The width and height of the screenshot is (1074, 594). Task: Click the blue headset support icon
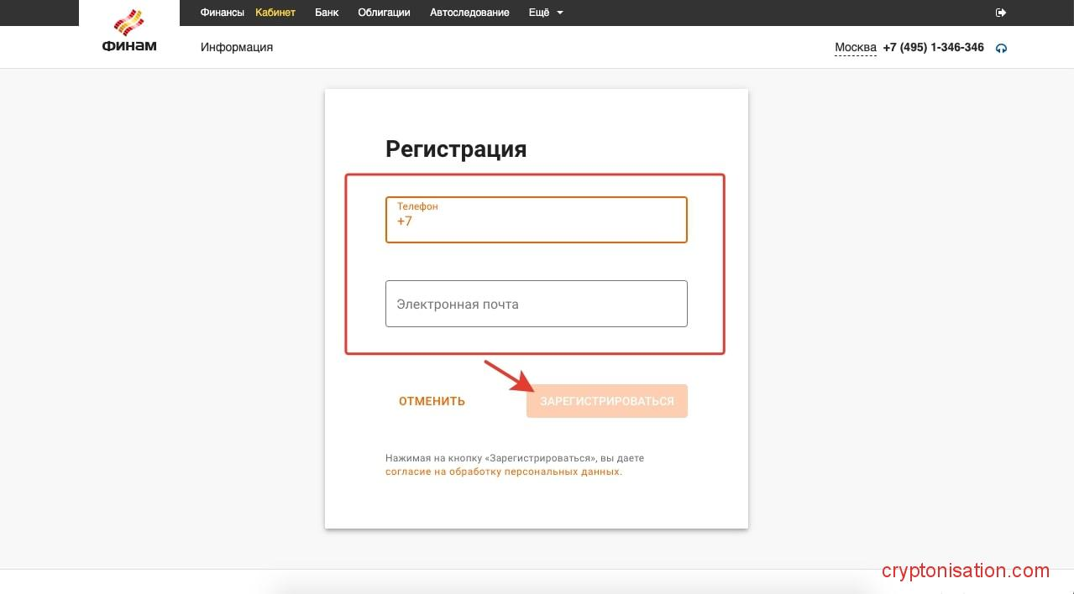click(1001, 48)
